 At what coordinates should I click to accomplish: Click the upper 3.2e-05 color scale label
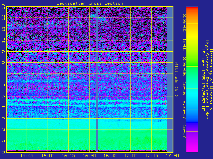tap(184, 24)
